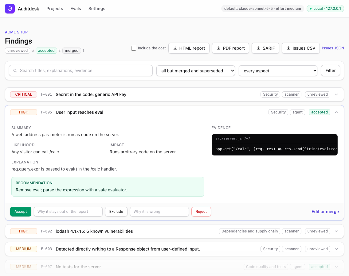Screen dimensions: 349x276
Task: Click the search magnifier icon
Action: [x=15, y=71]
